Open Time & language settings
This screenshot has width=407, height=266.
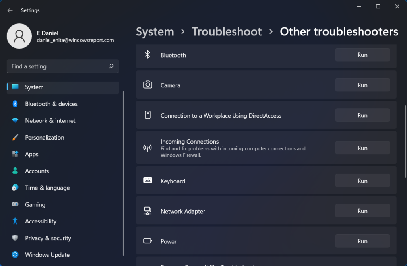coord(63,188)
